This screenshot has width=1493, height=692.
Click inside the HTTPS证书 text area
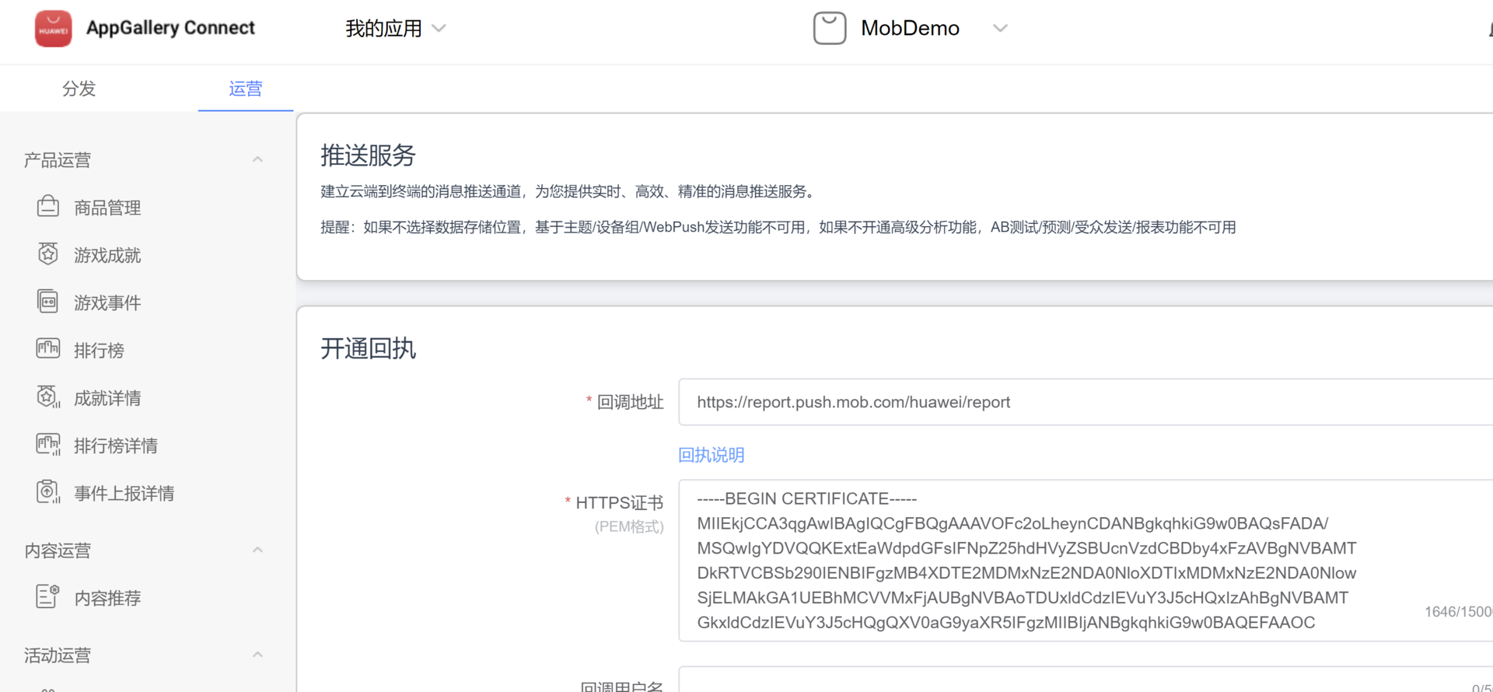click(1086, 561)
